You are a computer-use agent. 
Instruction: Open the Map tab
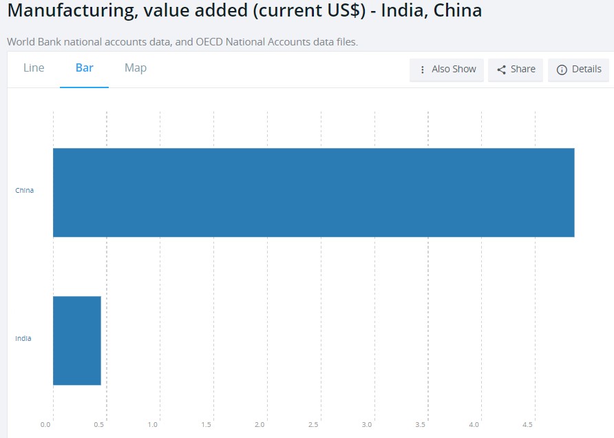pos(136,67)
